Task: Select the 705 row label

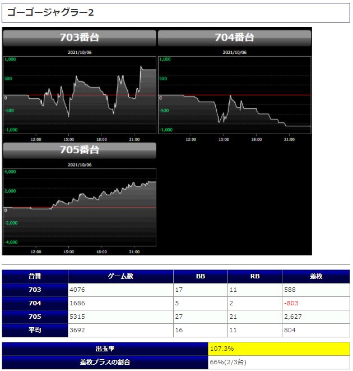Action: click(x=35, y=317)
